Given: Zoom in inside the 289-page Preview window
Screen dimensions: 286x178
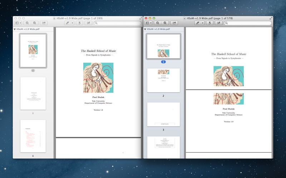Looking at the screenshot, I should (x=34, y=23).
